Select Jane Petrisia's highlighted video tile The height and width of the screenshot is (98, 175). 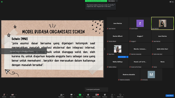click(x=162, y=23)
